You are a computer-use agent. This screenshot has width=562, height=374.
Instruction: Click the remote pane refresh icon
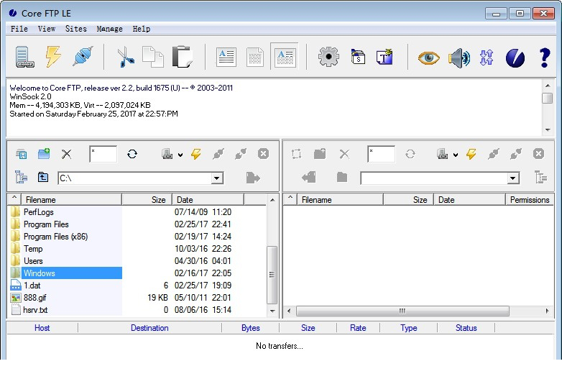[410, 154]
